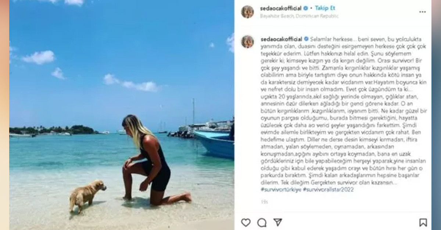Like the post with the heart icon
Screen dimensions: 441x230
point(246,222)
